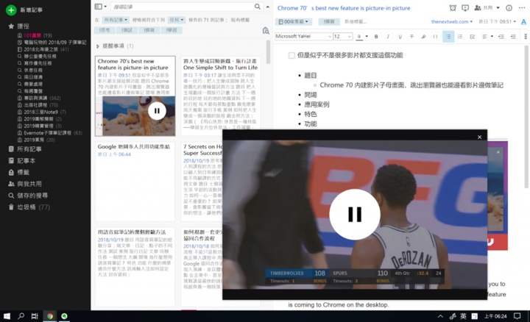530x322 pixels.
Task: Click the green new note plus icon
Action: click(x=11, y=10)
